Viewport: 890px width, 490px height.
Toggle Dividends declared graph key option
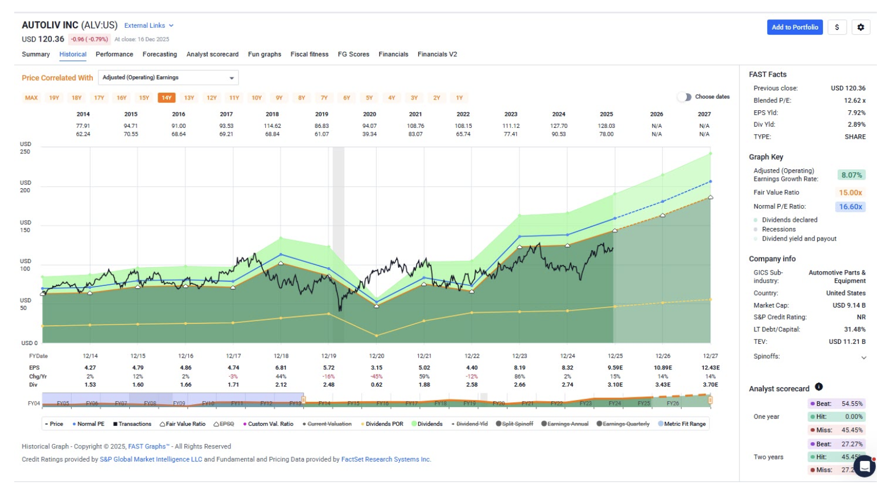pyautogui.click(x=786, y=220)
